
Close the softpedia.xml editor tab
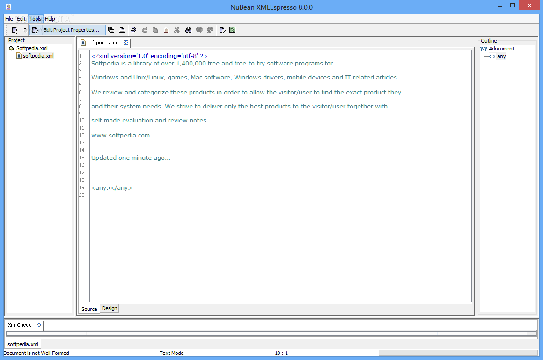point(126,43)
